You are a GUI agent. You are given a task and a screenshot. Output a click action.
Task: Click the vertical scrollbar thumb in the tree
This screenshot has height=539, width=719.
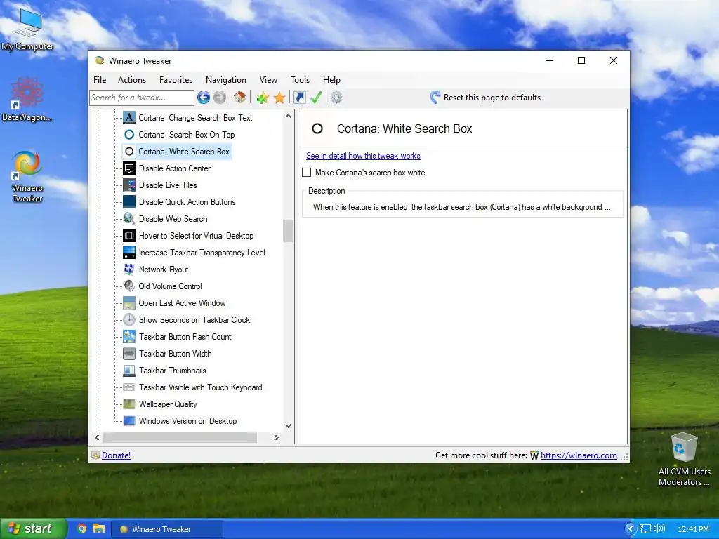click(x=288, y=231)
